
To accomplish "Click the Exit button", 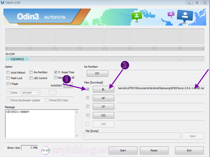I will tap(189, 150).
